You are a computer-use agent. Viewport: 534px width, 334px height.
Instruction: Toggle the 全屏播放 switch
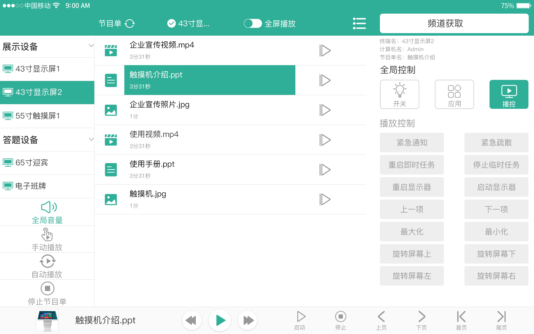253,24
